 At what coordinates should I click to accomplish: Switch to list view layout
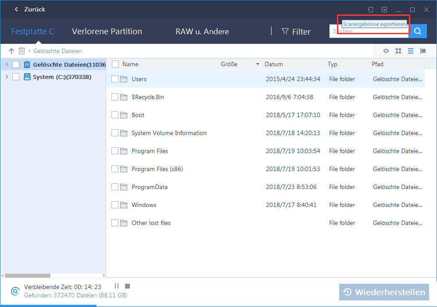coord(411,51)
